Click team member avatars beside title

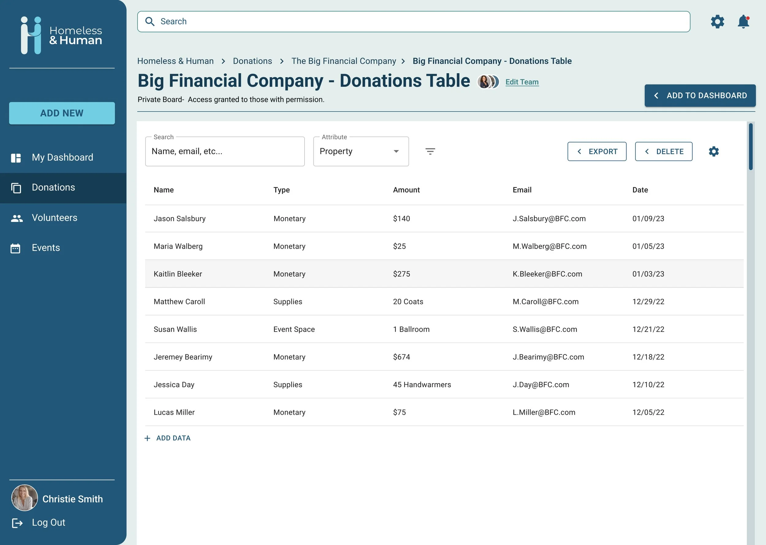488,82
